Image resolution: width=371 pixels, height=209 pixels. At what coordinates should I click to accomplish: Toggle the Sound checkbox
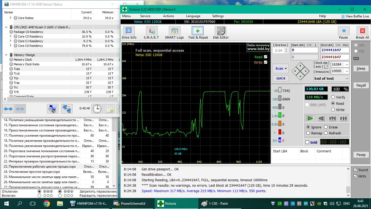(x=355, y=170)
